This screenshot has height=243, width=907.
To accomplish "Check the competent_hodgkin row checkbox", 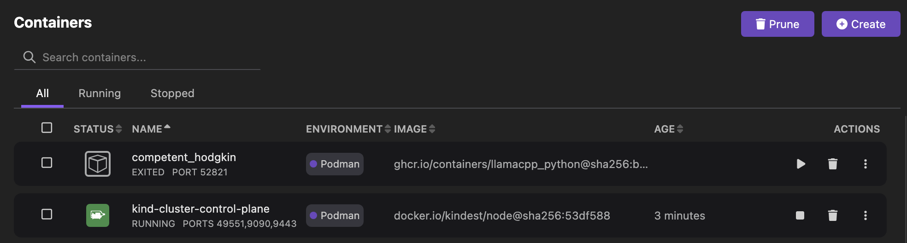I will [47, 162].
